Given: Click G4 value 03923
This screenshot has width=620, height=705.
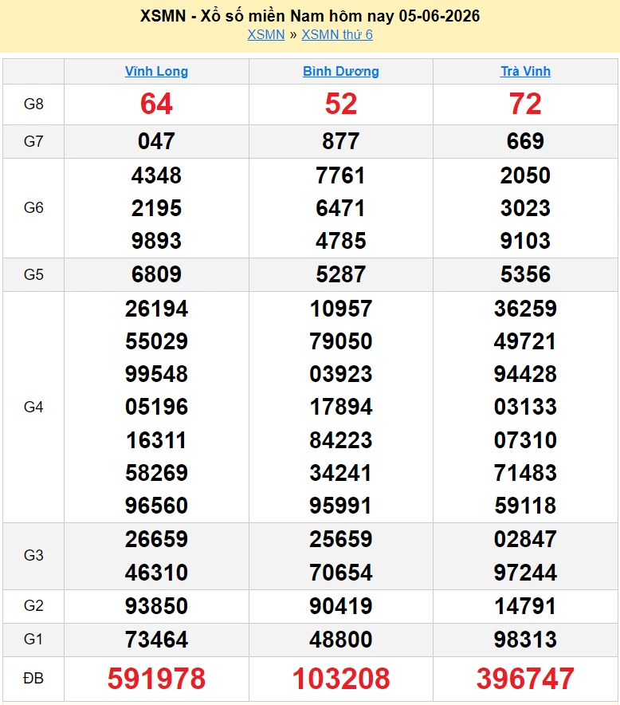Looking at the screenshot, I should coord(341,374).
